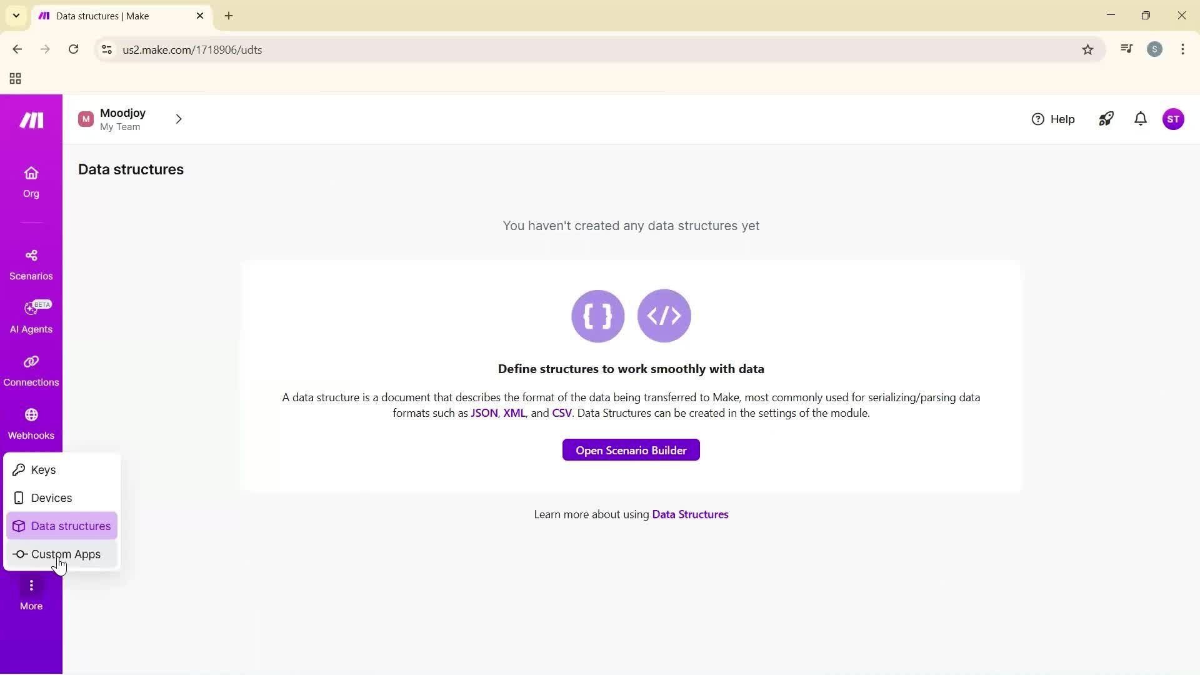
Task: Expand the Moodjoy team chevron
Action: (179, 119)
